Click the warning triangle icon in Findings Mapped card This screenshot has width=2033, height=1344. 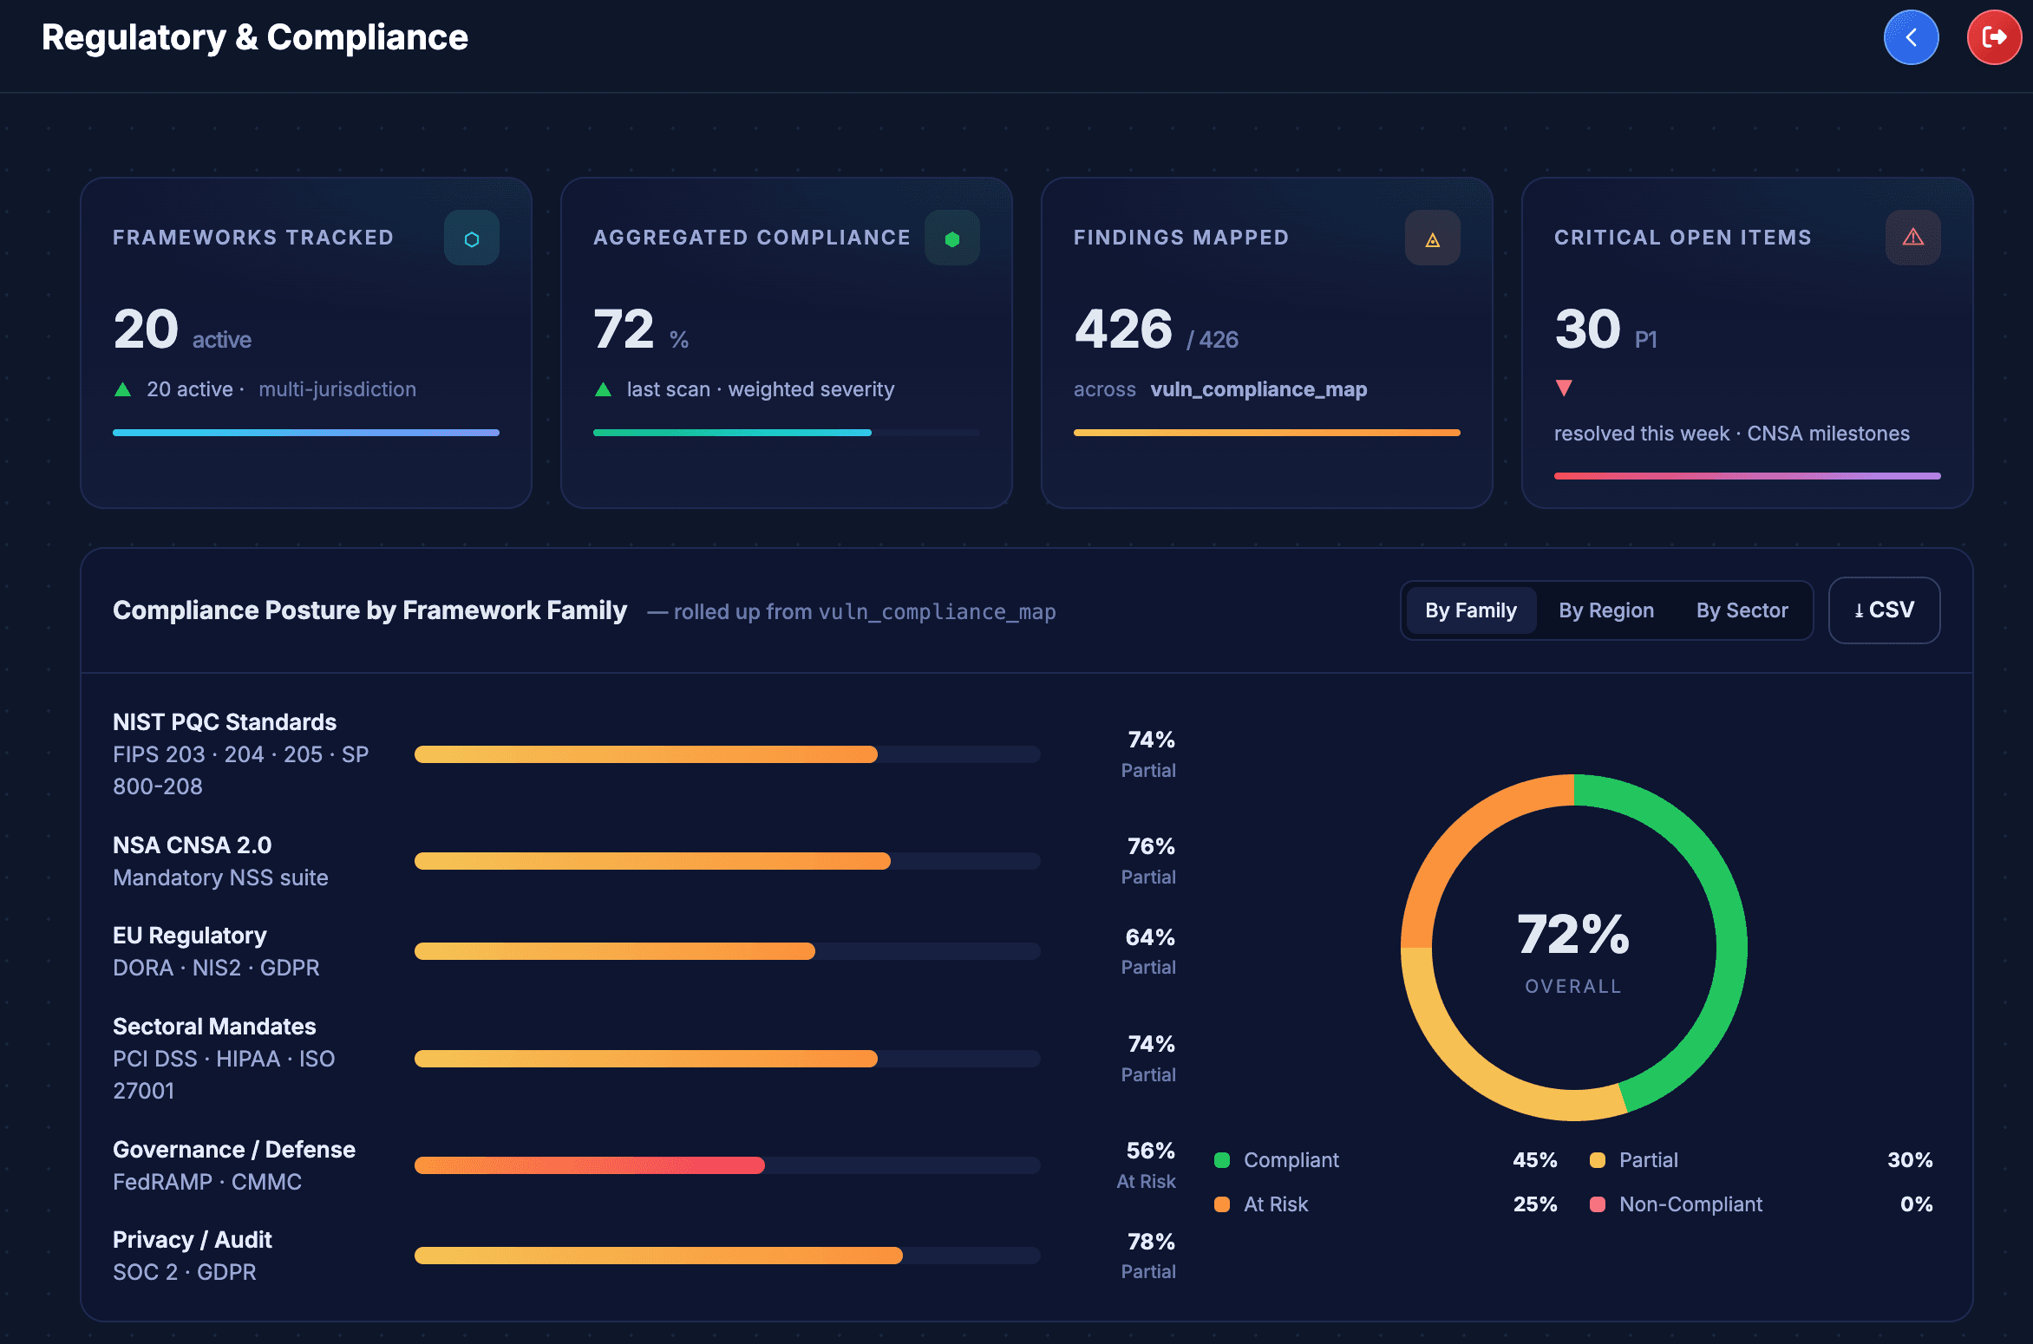point(1433,238)
